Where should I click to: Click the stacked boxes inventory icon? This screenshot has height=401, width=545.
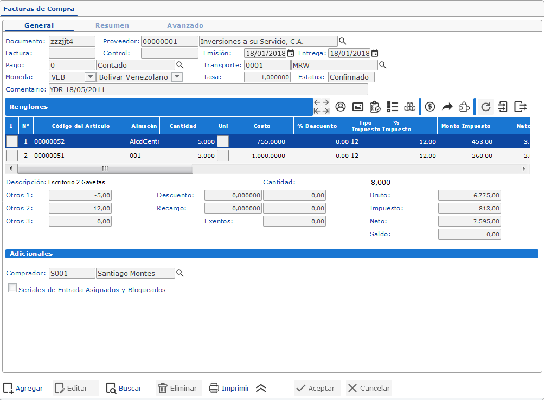[x=410, y=107]
